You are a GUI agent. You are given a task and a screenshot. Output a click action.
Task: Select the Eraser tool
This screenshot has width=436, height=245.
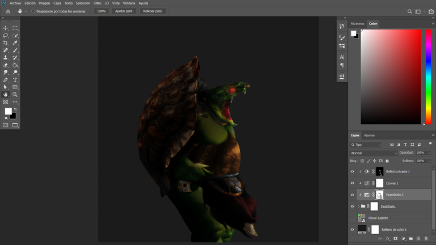(x=5, y=65)
